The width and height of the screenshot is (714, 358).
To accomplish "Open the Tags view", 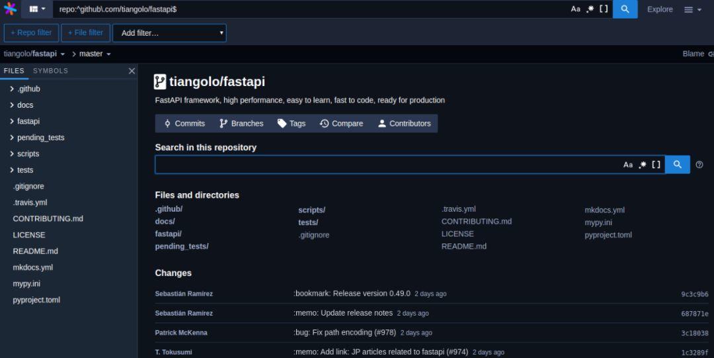I will pos(292,124).
